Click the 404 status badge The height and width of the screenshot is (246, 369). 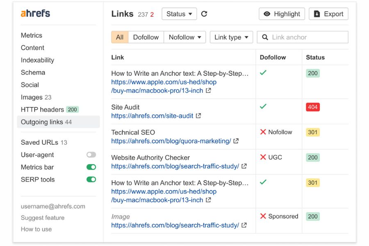tap(312, 107)
